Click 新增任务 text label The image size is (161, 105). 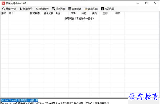click(44, 9)
